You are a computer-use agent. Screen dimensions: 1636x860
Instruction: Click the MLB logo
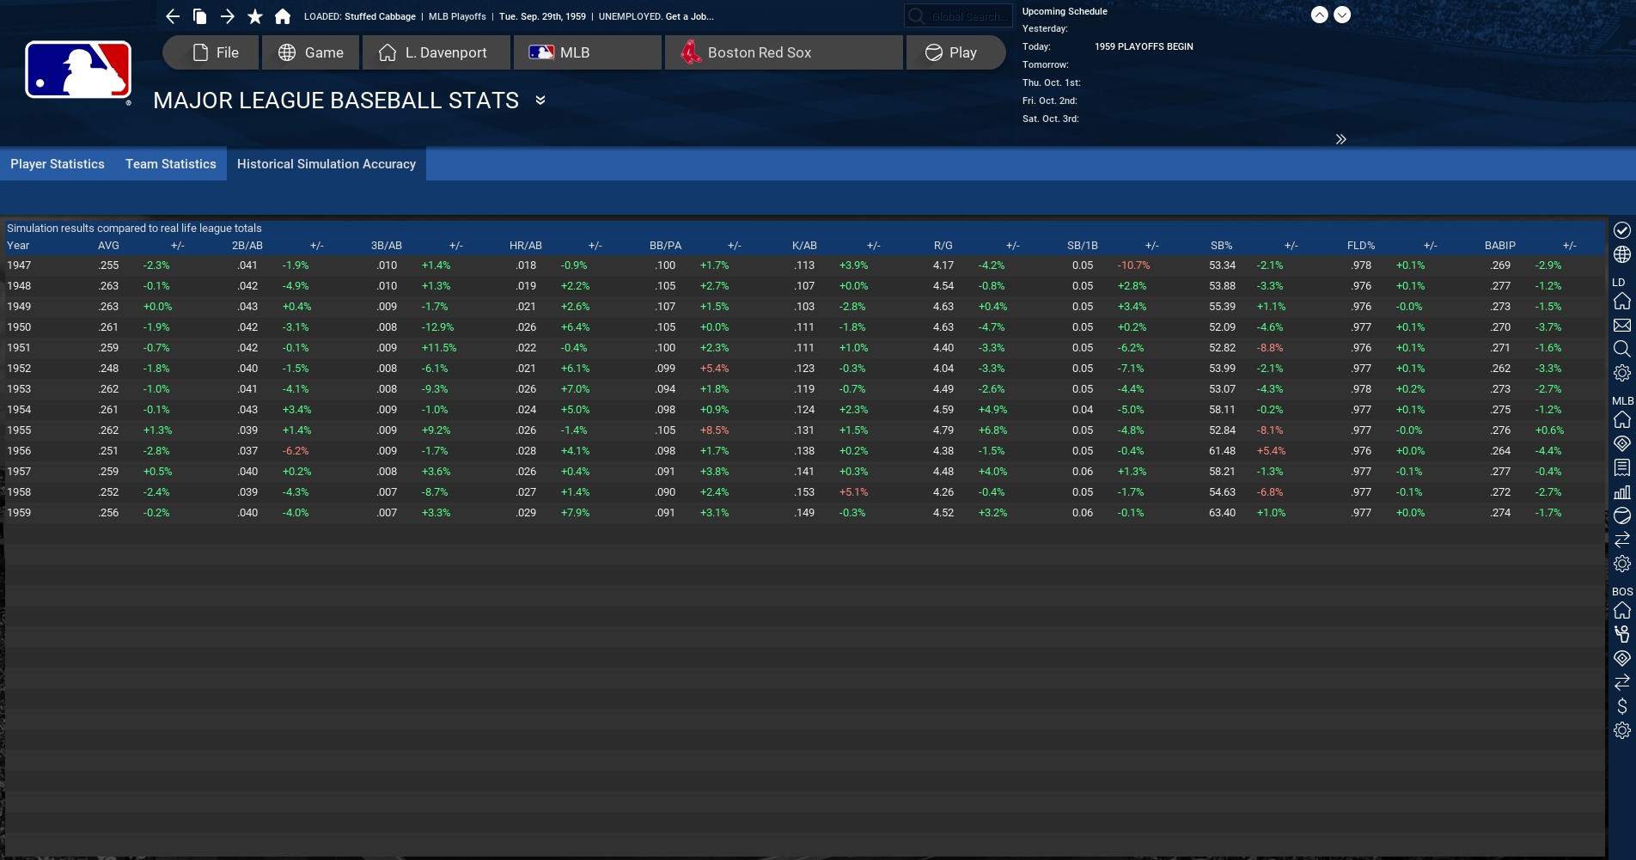[x=78, y=70]
